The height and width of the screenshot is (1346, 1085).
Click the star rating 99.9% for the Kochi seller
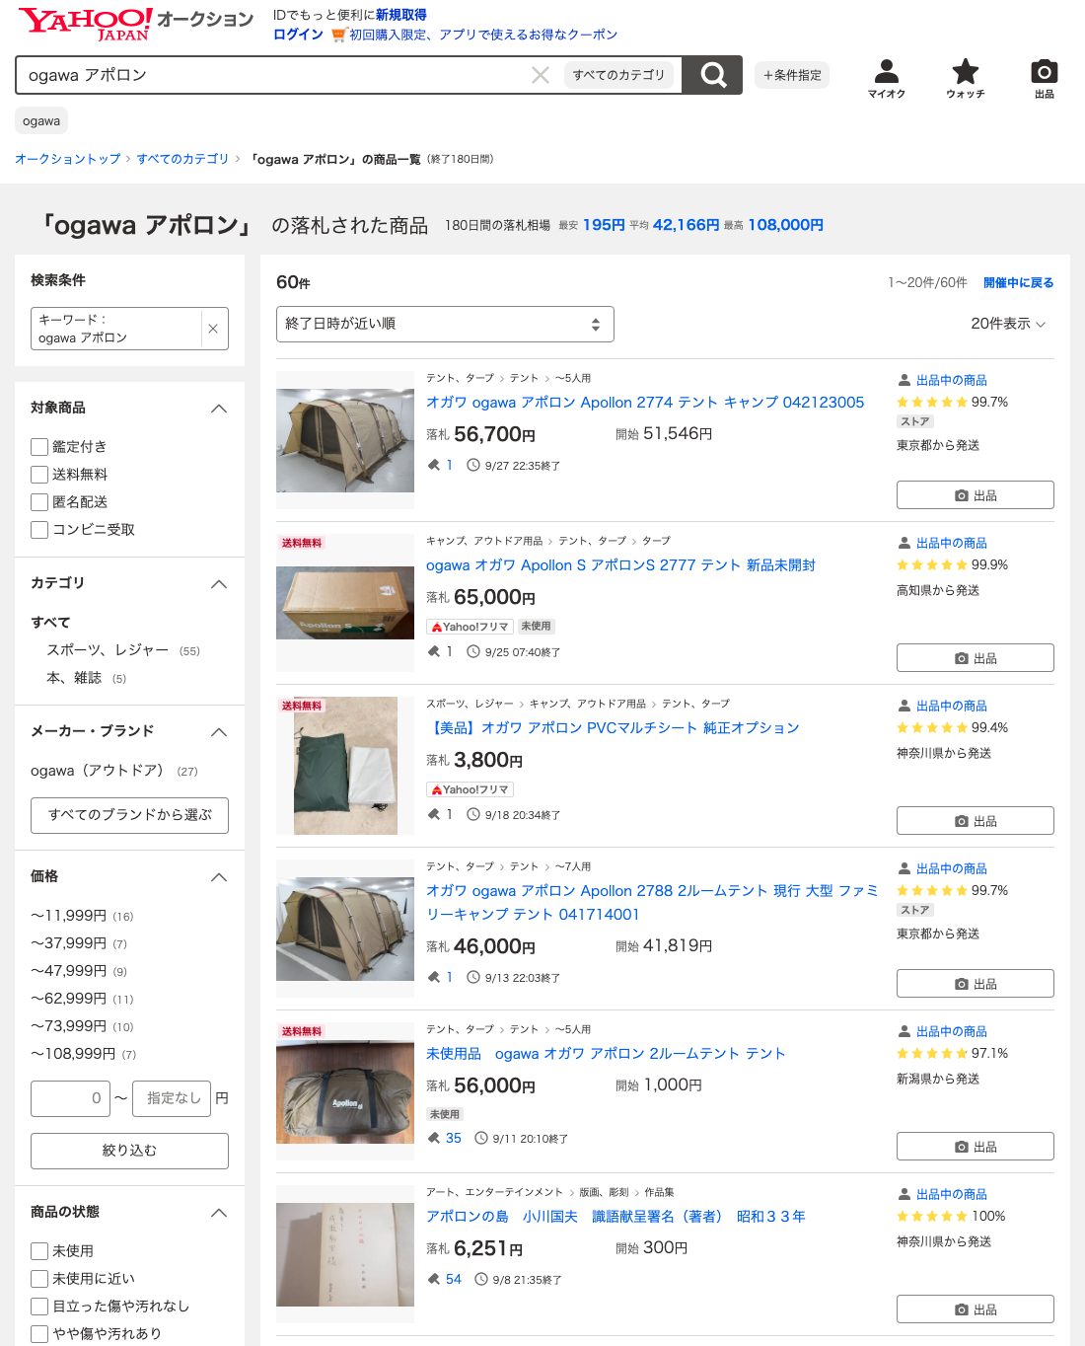(952, 564)
